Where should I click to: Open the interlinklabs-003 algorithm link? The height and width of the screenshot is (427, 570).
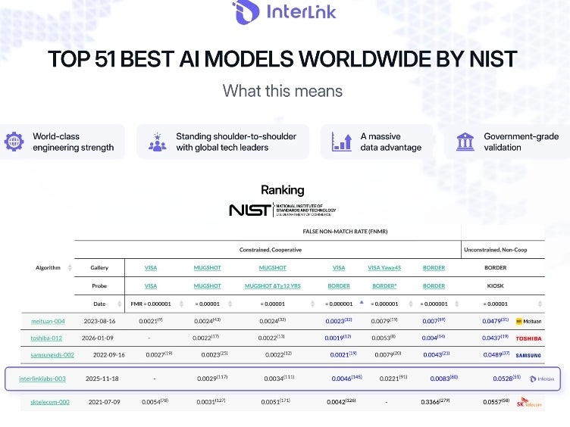[x=42, y=379]
